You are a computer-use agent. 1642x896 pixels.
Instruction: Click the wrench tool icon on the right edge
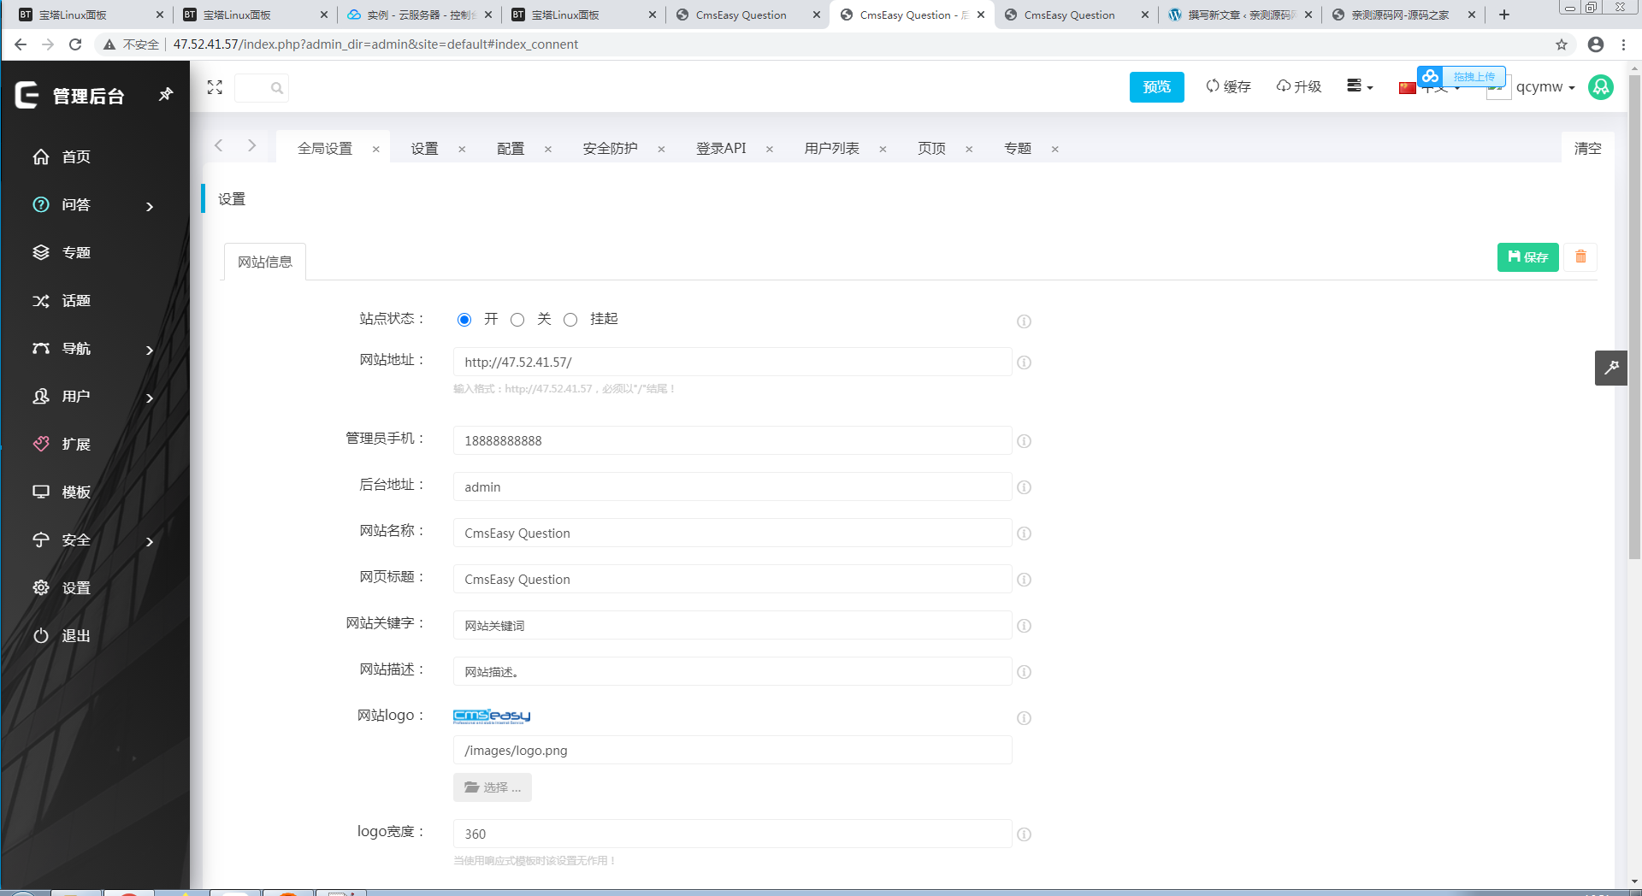click(1611, 368)
